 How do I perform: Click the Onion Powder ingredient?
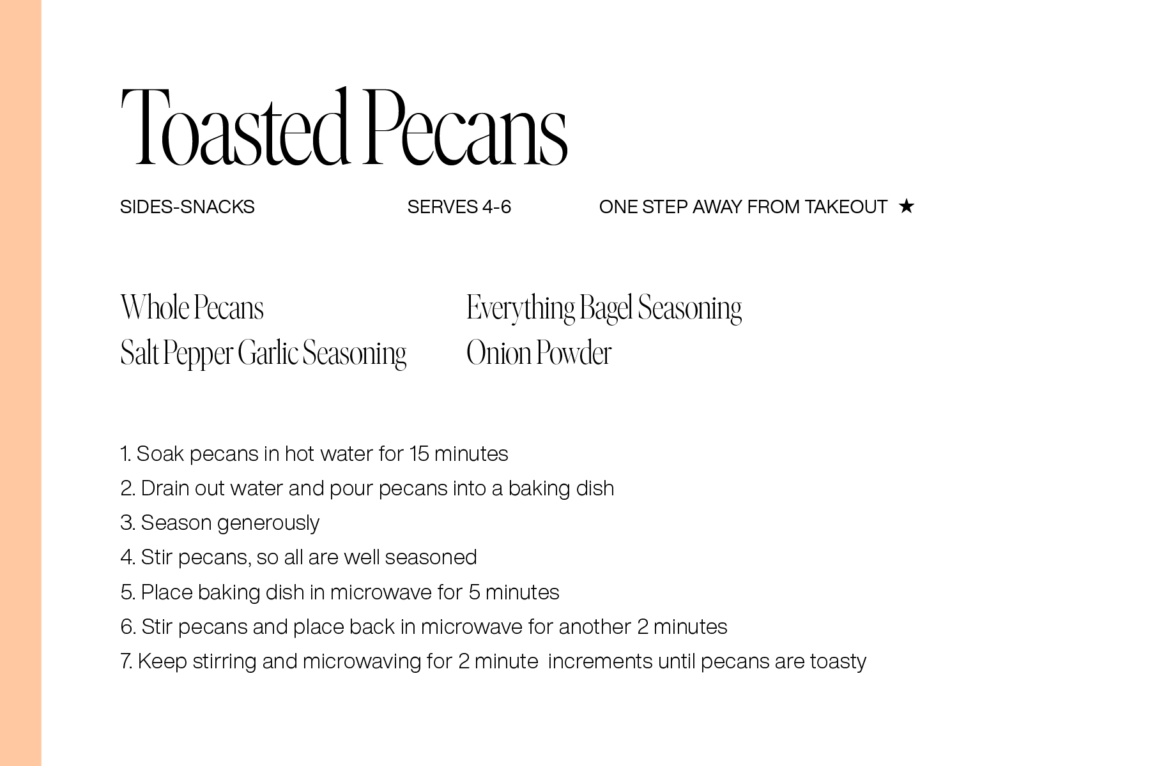coord(539,353)
